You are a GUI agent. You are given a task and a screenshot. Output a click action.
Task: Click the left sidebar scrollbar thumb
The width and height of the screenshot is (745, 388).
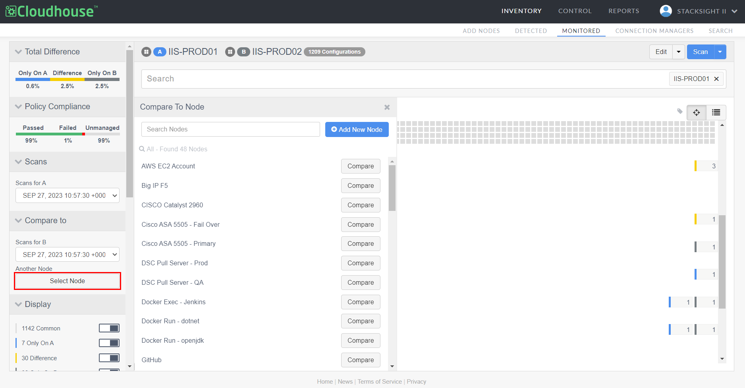coord(129,124)
